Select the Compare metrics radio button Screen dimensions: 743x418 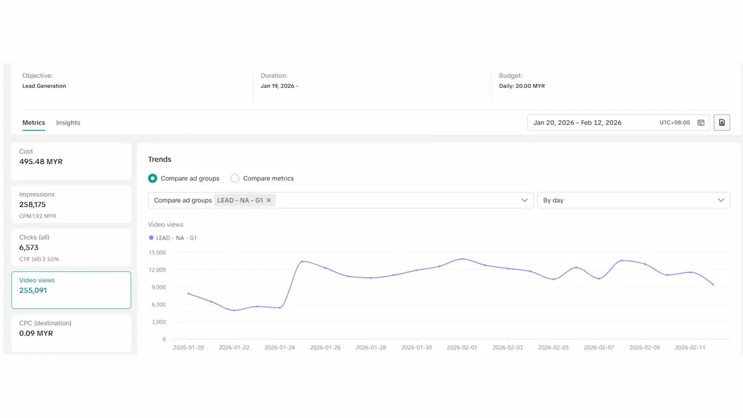click(x=235, y=178)
